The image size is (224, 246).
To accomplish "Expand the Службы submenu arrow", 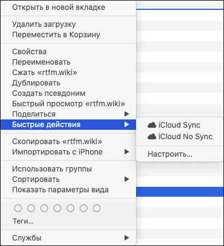I will point(127,238).
